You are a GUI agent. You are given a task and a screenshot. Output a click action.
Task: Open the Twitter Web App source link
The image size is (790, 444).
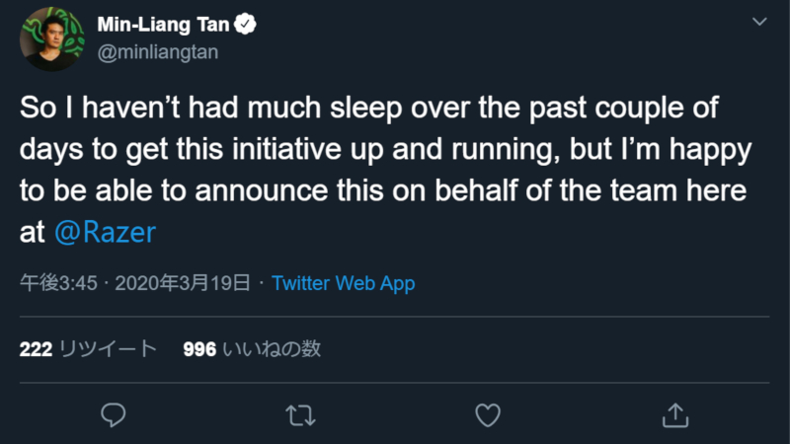(x=343, y=284)
